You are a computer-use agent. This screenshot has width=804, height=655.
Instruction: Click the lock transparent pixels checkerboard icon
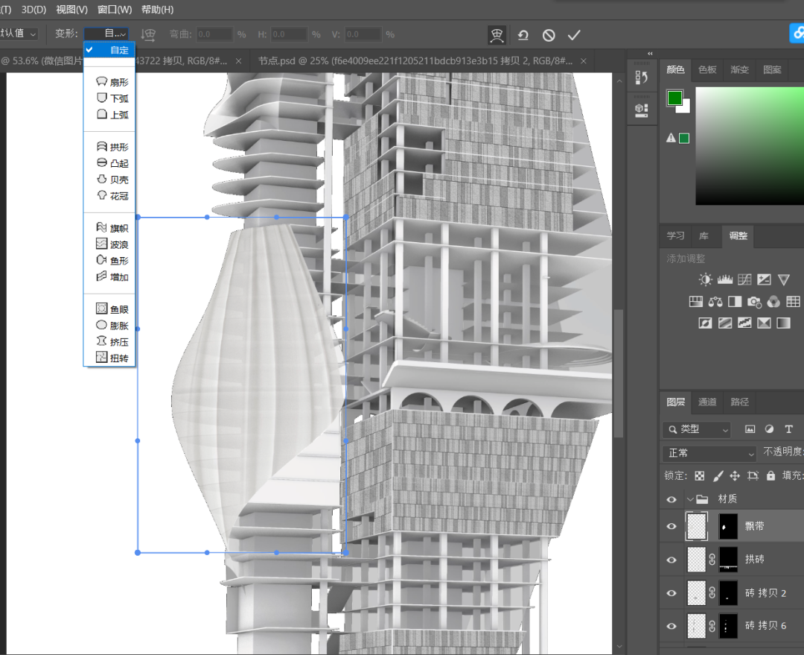tap(700, 475)
